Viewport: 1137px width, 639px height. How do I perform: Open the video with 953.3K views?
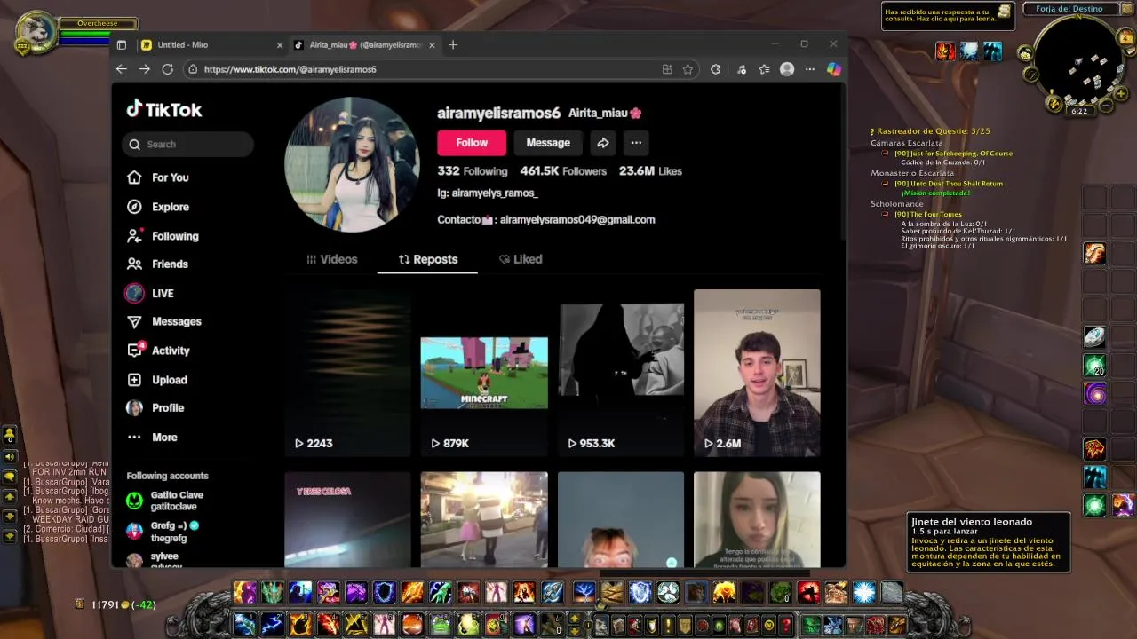[621, 373]
